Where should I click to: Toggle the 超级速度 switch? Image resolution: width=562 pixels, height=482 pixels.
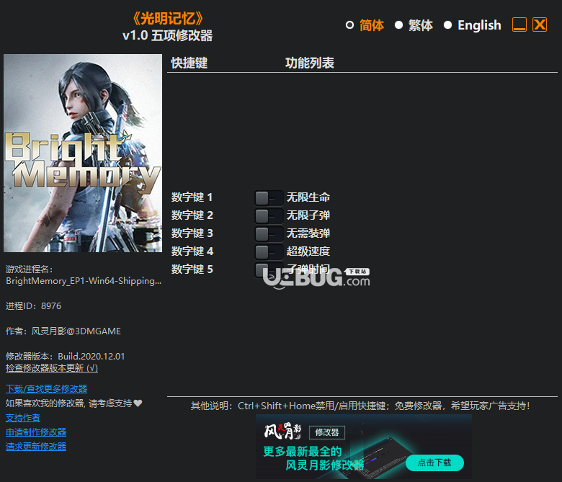[269, 251]
